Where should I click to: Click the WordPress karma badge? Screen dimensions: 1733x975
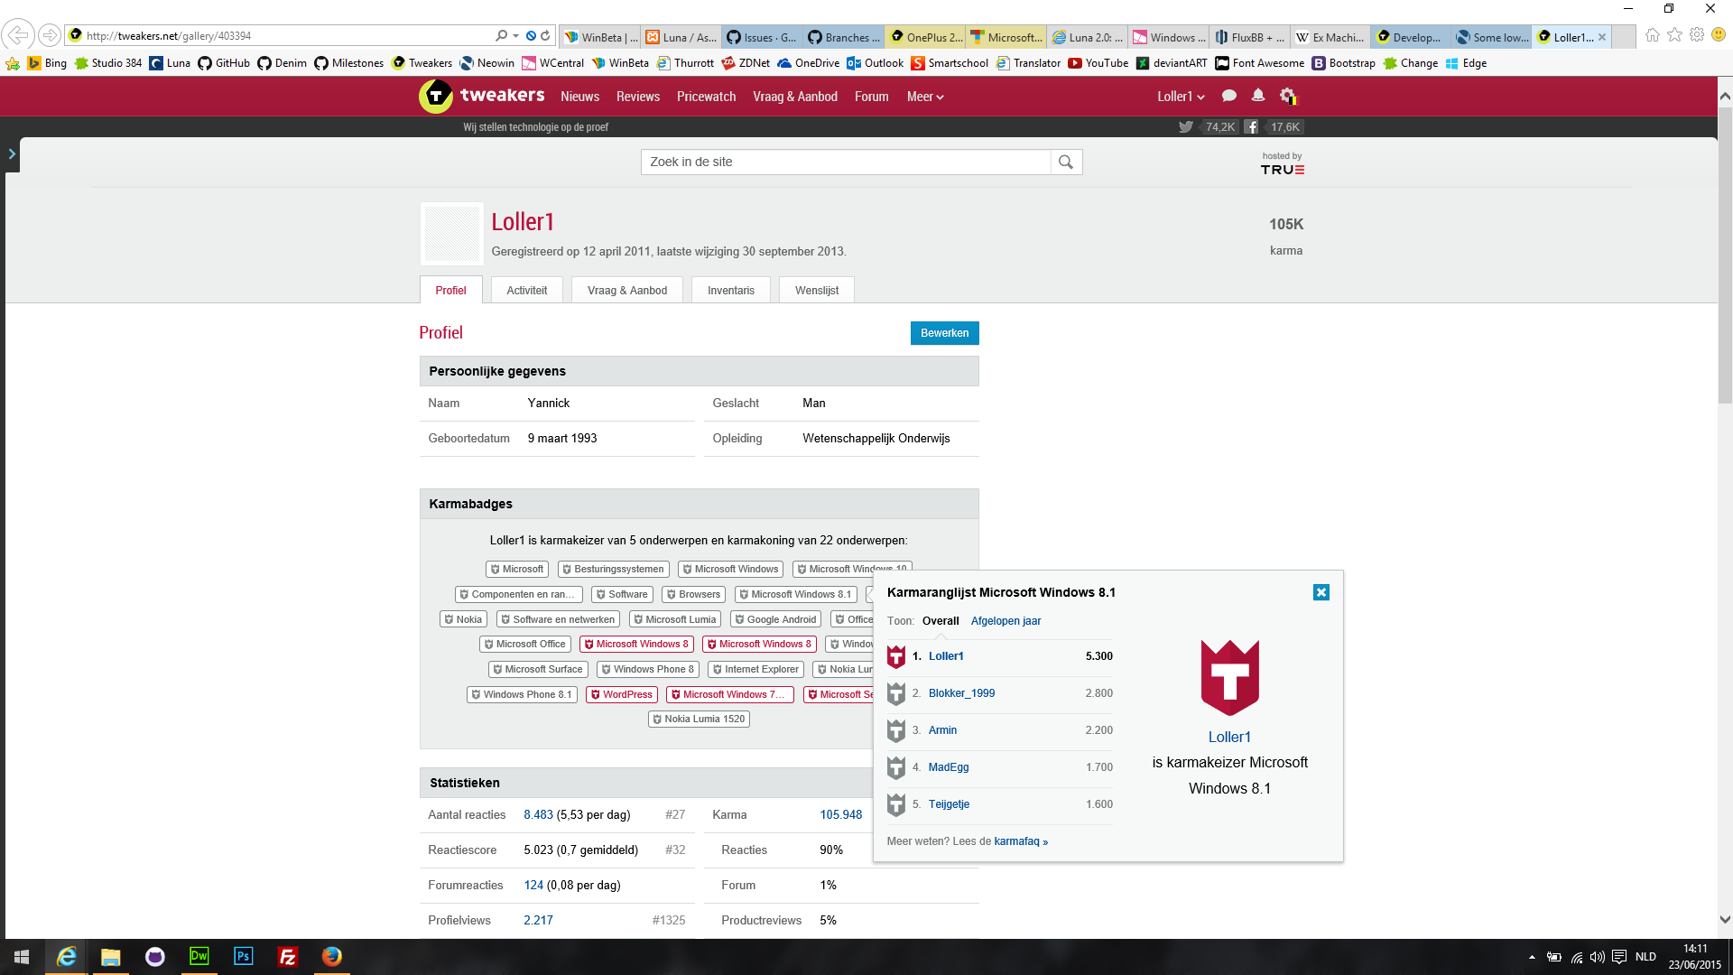click(x=622, y=695)
